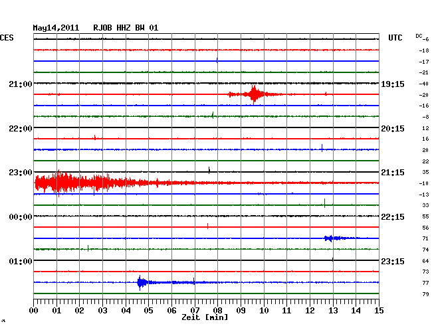Select the DC value 56
Image resolution: width=432 pixels, height=328 pixels.
coord(425,228)
